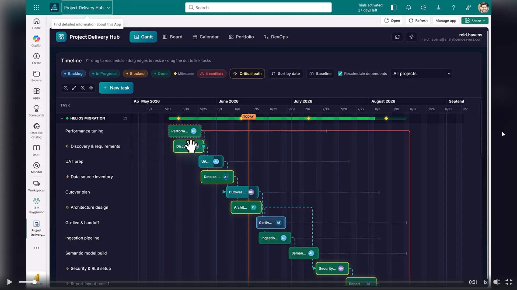Click the video progress slider handle
Viewport: 517px width, 290px height.
click(35, 282)
